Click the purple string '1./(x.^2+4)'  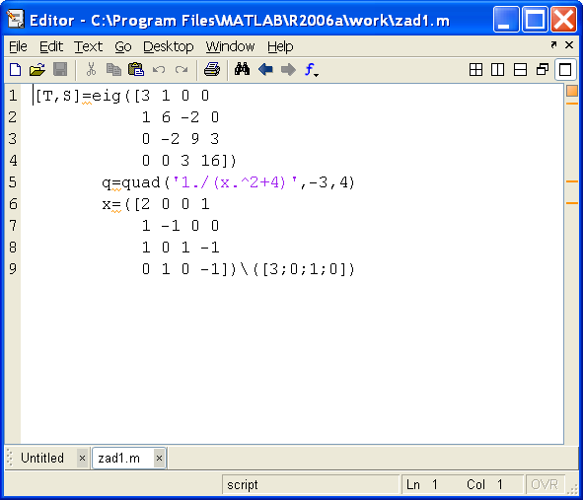(x=235, y=182)
